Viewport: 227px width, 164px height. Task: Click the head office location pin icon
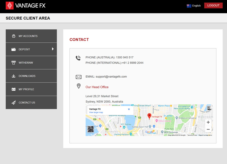tap(79, 86)
